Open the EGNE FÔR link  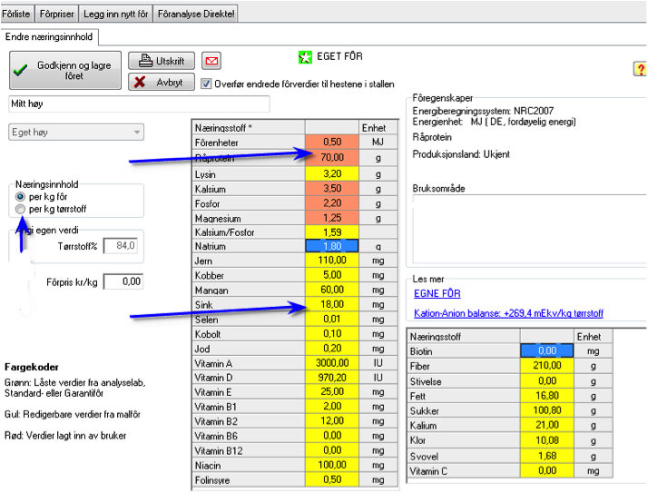(437, 293)
